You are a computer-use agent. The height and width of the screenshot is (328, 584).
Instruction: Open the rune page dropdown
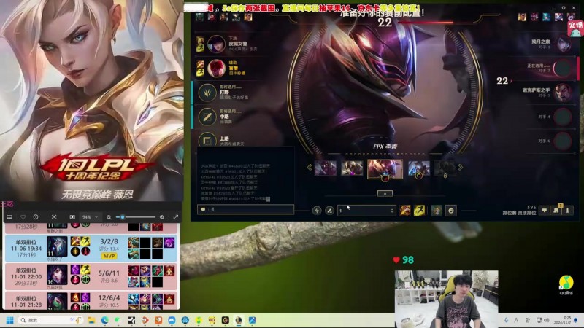click(x=366, y=210)
